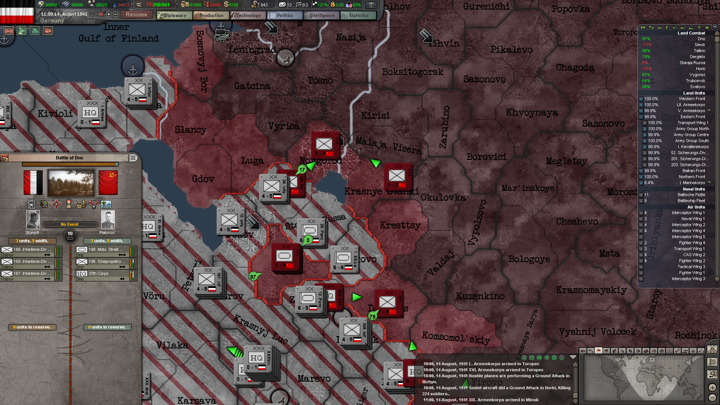Open the magnifier find province button

click(712, 374)
